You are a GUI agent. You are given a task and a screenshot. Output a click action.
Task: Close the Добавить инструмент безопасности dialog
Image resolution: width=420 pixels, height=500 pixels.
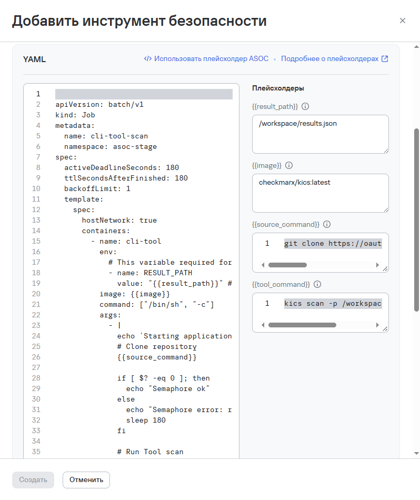403,21
